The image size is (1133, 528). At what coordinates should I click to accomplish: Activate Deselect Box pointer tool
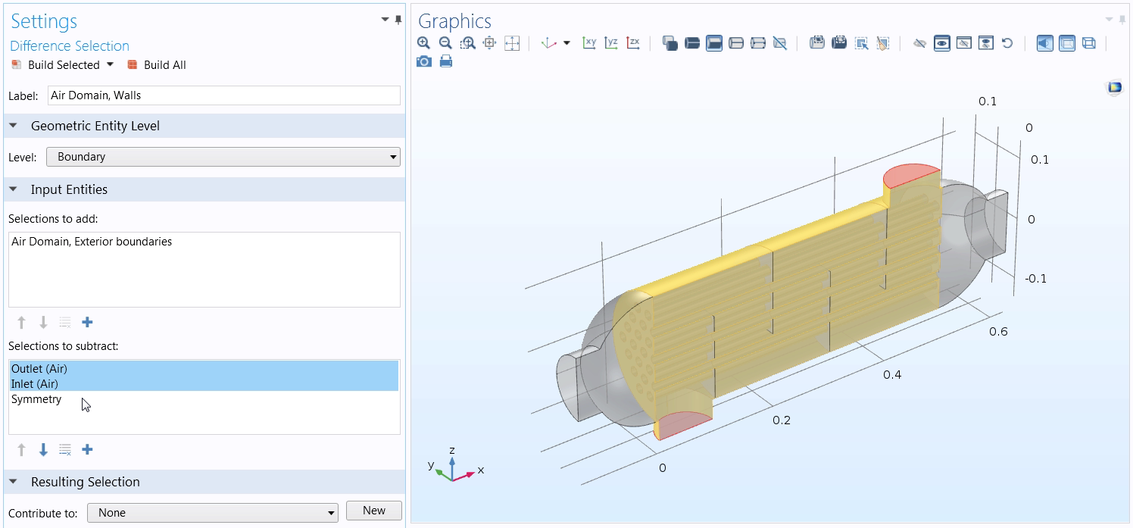tap(882, 43)
